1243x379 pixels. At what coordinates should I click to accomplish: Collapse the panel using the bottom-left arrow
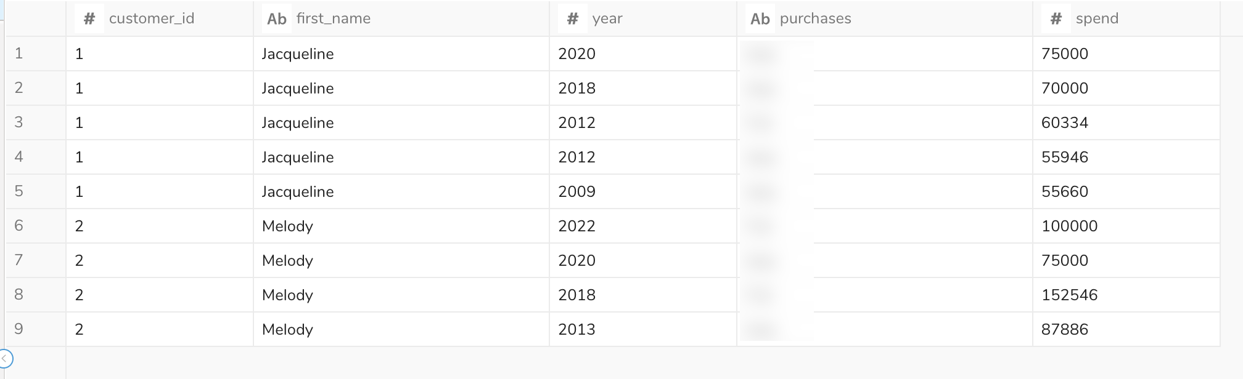click(x=5, y=358)
